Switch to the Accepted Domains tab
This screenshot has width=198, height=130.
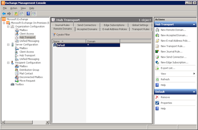(87, 29)
